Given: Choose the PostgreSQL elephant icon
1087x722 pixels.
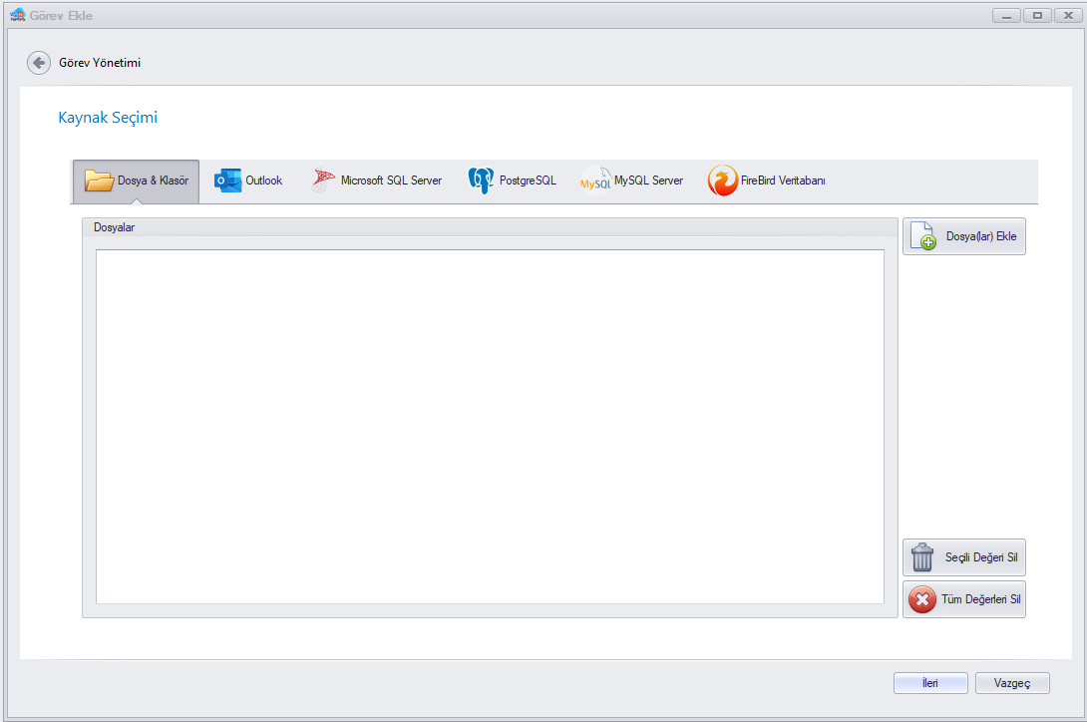Looking at the screenshot, I should pos(481,181).
